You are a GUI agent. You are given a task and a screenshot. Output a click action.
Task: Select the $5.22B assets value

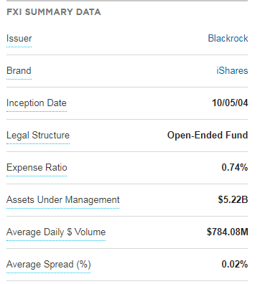pos(233,200)
